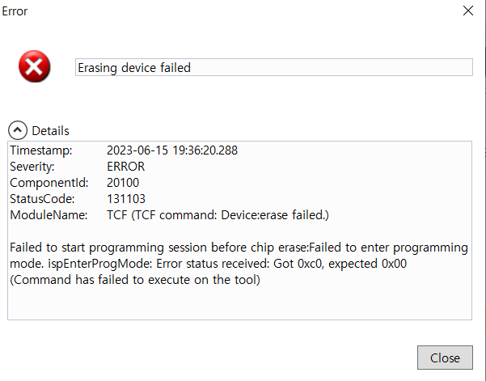486x381 pixels.
Task: Click the Timestamp field label
Action: click(x=40, y=150)
